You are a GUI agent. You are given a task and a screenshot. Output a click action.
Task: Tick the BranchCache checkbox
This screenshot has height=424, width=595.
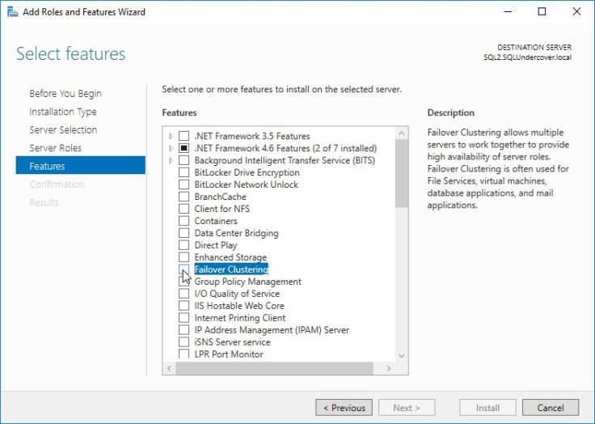[x=184, y=197]
